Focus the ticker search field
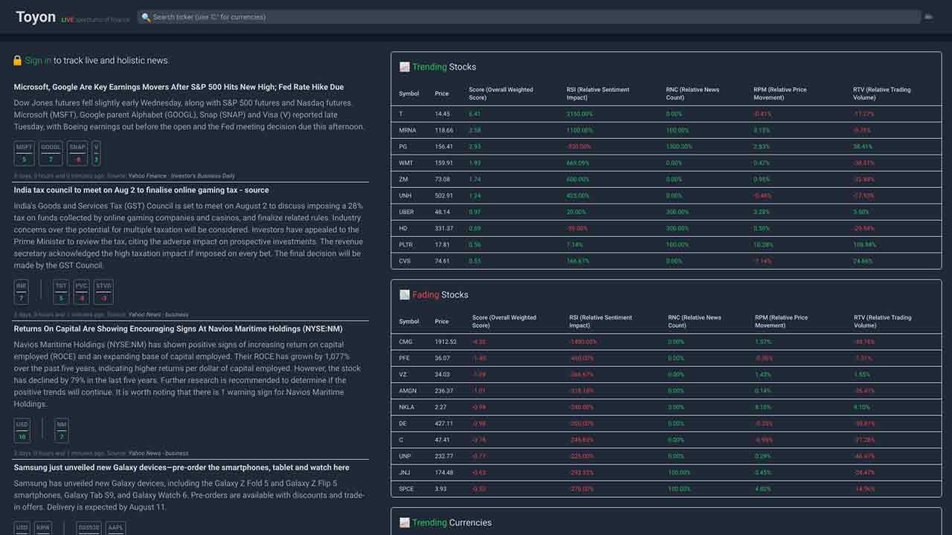The width and height of the screenshot is (952, 535). coord(529,16)
